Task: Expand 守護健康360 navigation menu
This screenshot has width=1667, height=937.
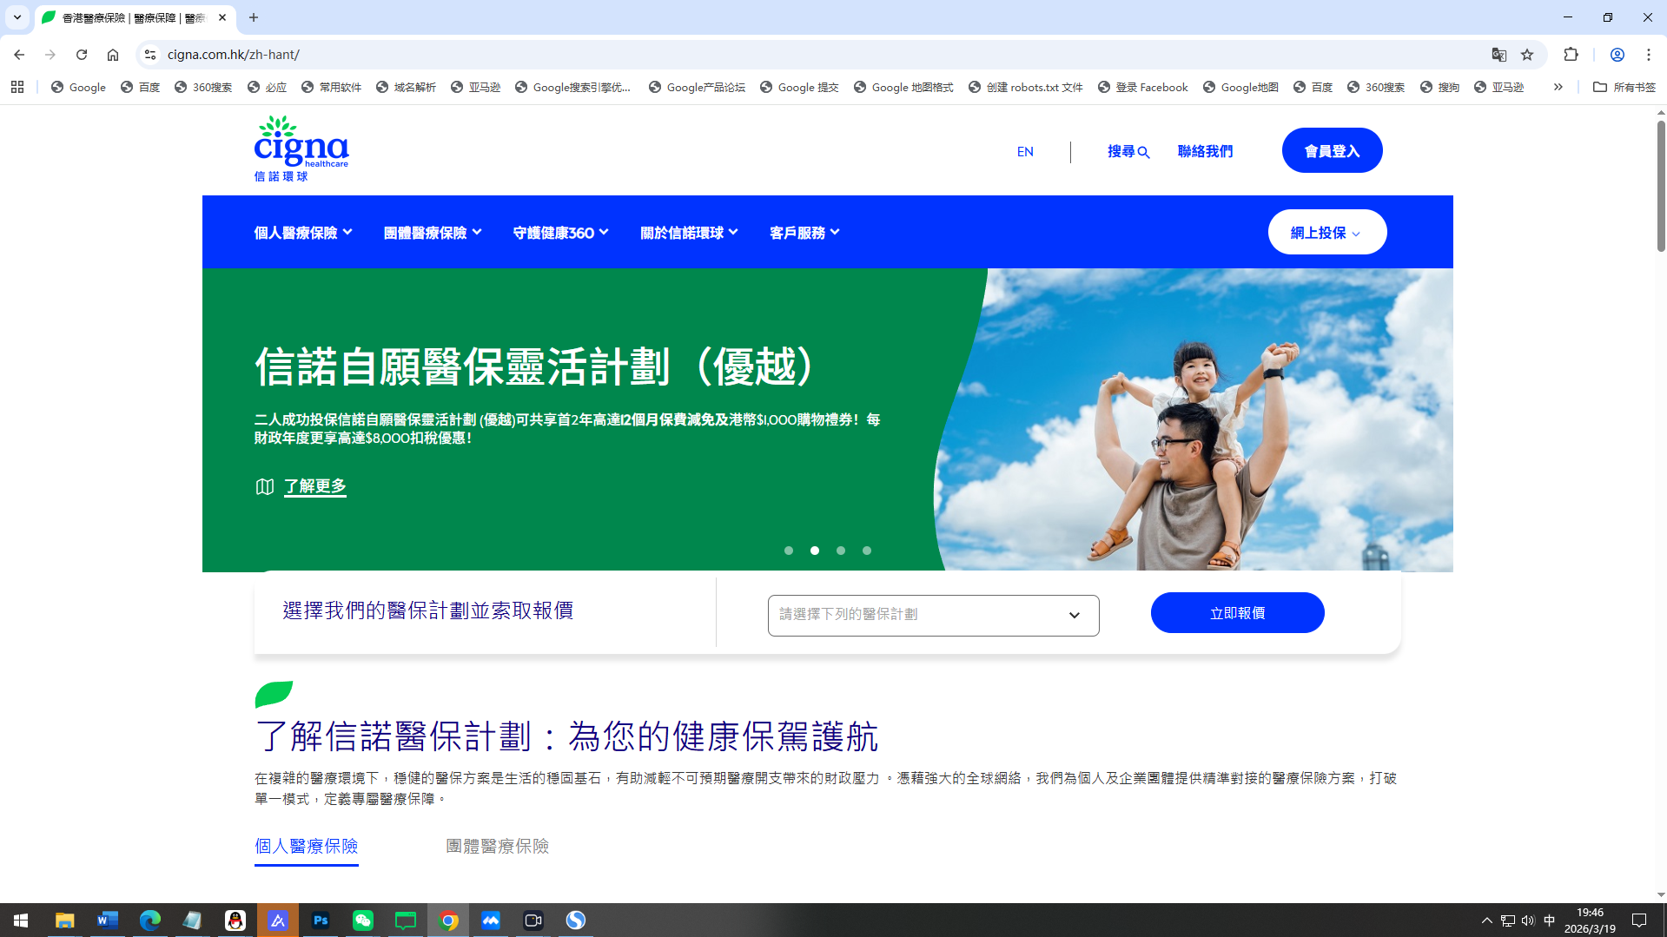Action: pos(561,232)
